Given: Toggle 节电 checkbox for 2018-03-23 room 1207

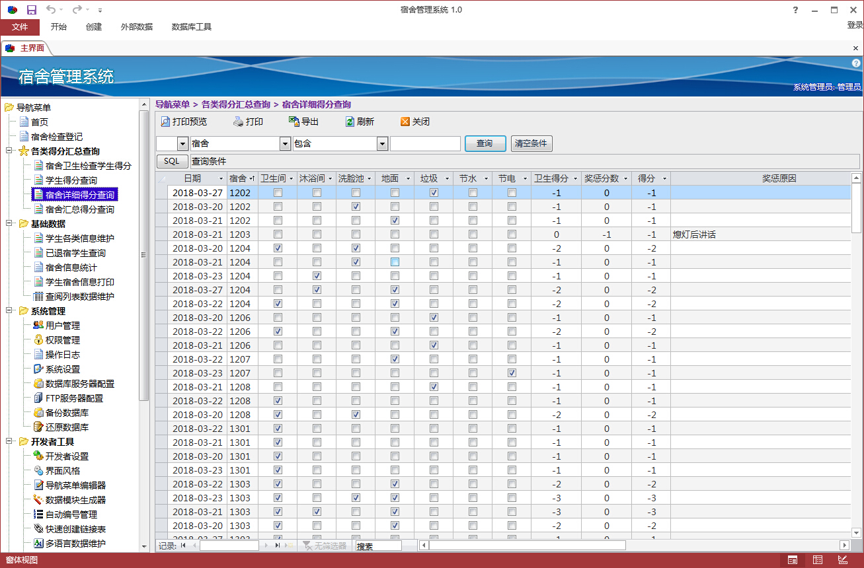Looking at the screenshot, I should 512,373.
